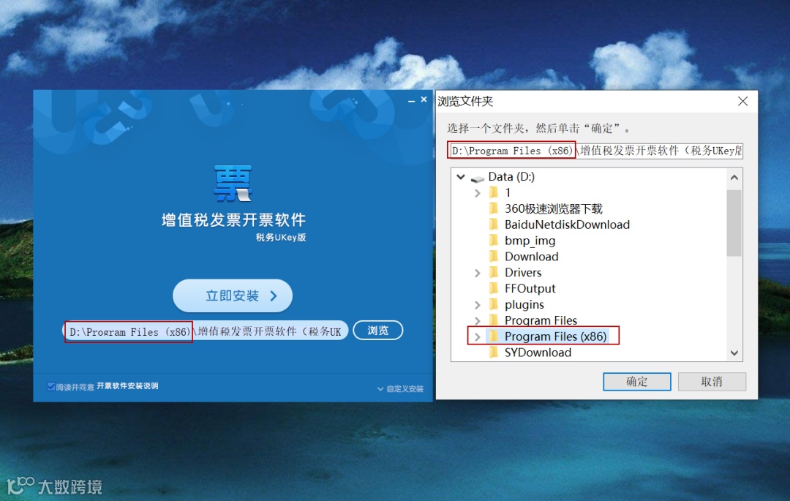
Task: Click the 取消 cancel button
Action: point(712,382)
